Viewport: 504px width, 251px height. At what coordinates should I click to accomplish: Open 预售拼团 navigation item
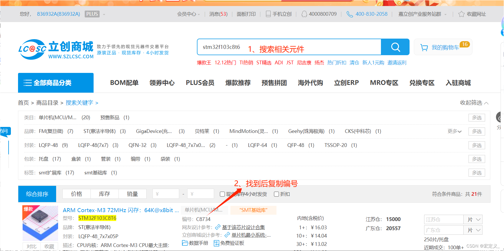(x=274, y=83)
